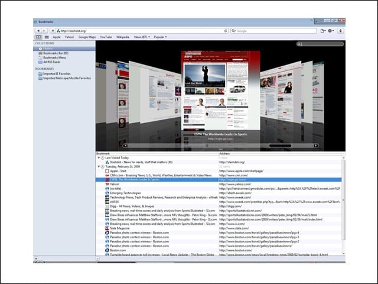Open the Page menu icon
This screenshot has width=378, height=284.
tap(323, 31)
